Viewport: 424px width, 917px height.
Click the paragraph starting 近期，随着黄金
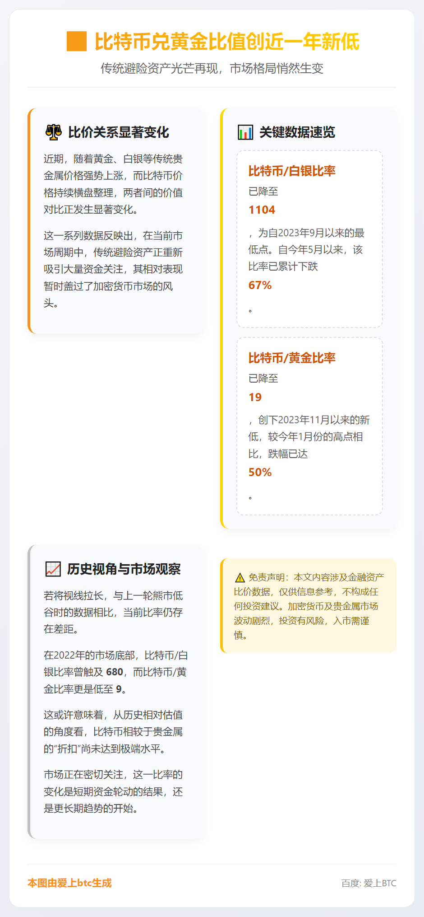114,184
